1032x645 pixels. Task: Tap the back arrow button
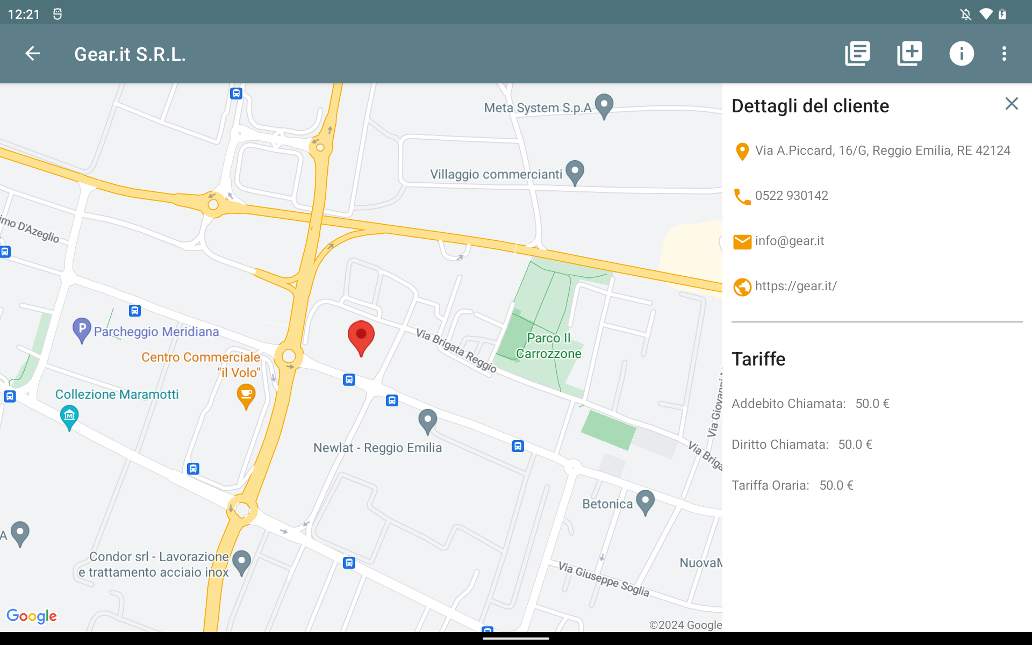[33, 54]
